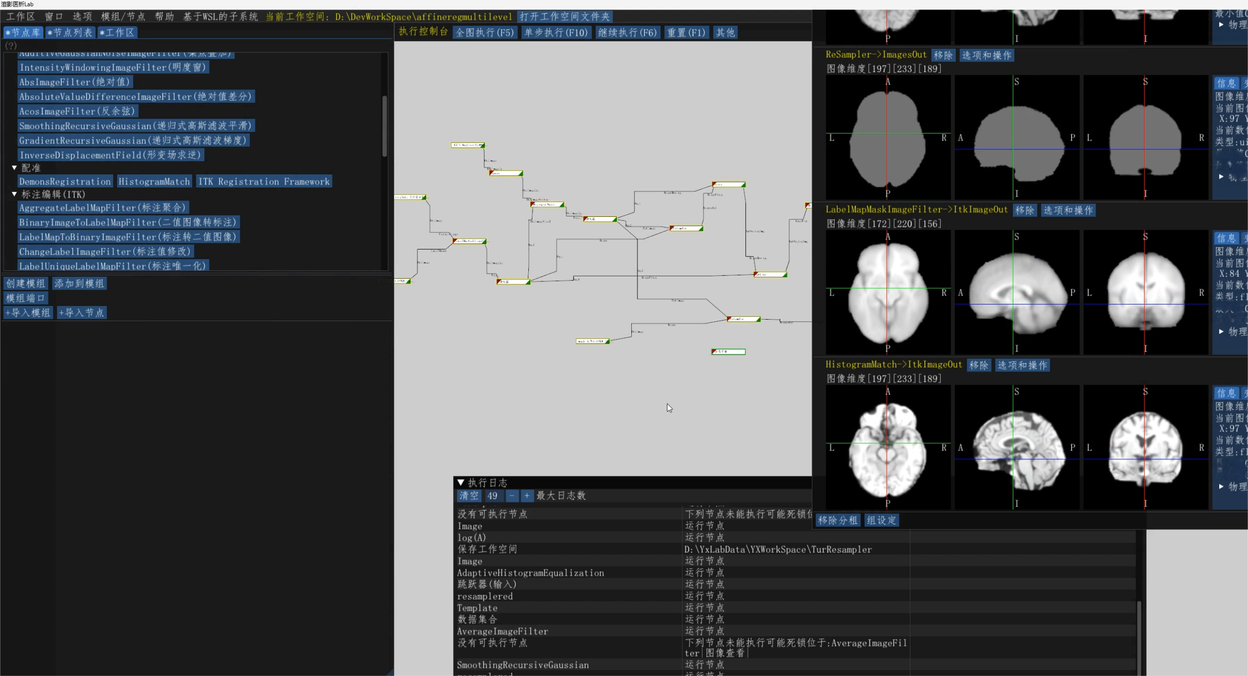Viewport: 1248px width, 676px height.
Task: Click 重置(F1) reset button
Action: pyautogui.click(x=686, y=33)
